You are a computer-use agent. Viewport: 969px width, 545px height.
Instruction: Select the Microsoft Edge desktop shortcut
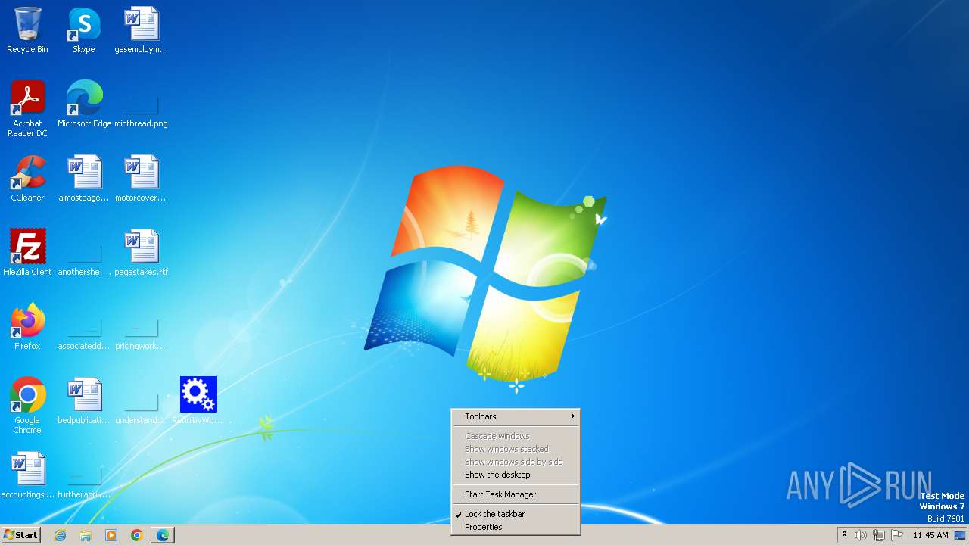tap(84, 104)
